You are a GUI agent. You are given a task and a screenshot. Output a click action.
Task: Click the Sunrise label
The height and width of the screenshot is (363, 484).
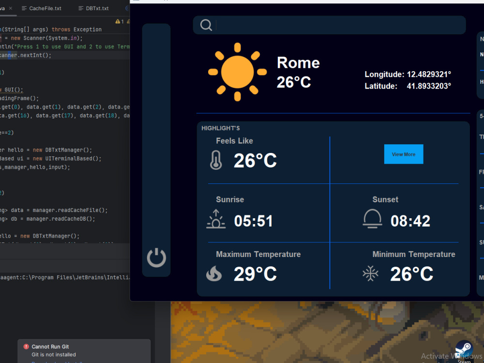pyautogui.click(x=230, y=200)
